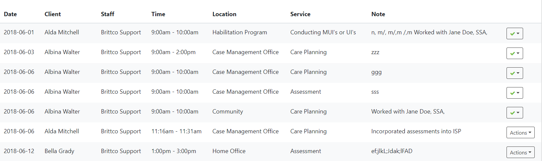The height and width of the screenshot is (161, 542).
Task: Click the '11:16am - 11:31am' time cell
Action: (x=176, y=131)
